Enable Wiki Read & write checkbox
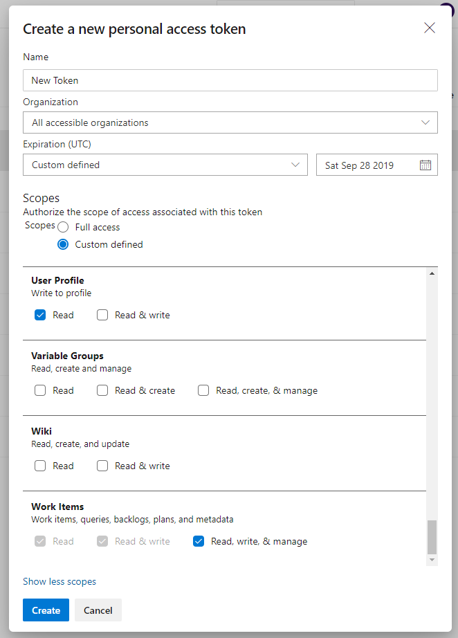458x638 pixels. point(102,466)
